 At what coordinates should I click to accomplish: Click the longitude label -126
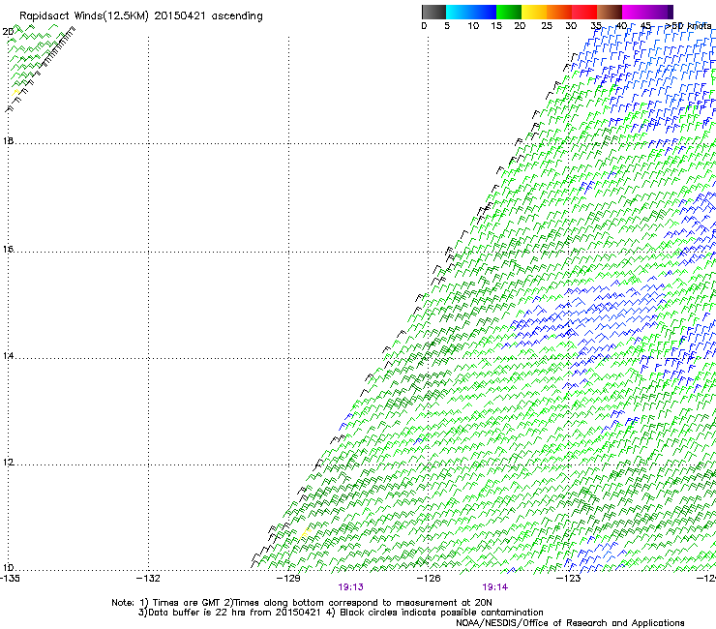[429, 579]
